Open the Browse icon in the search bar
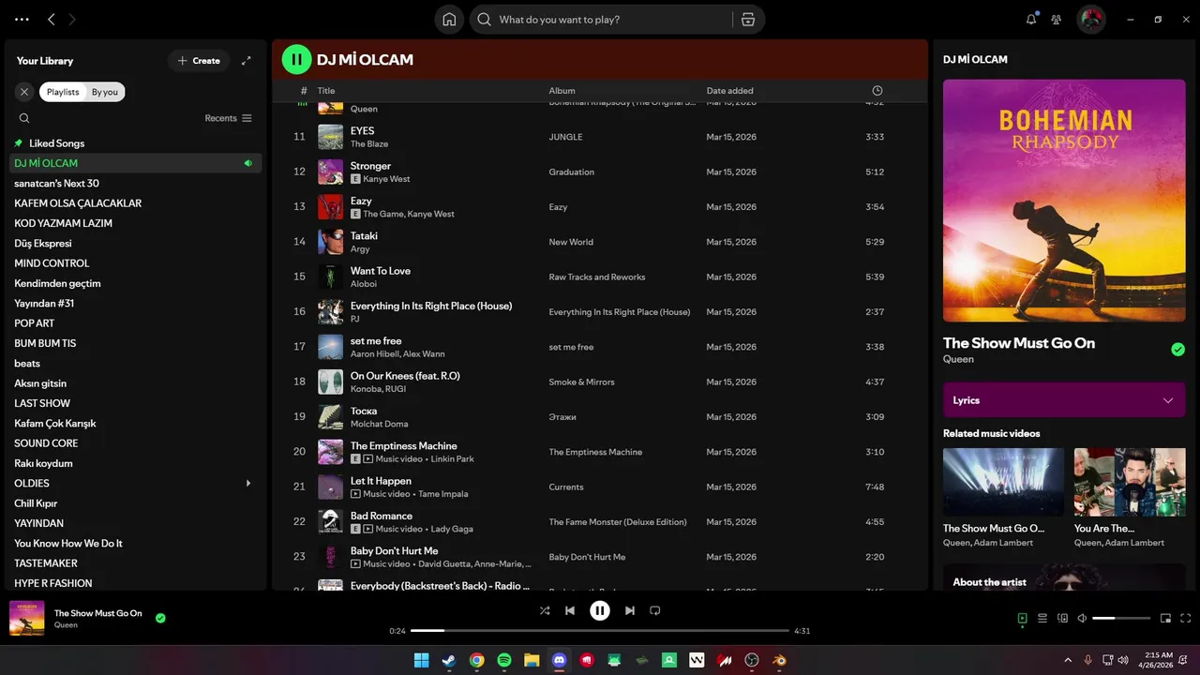The width and height of the screenshot is (1200, 675). coord(747,20)
